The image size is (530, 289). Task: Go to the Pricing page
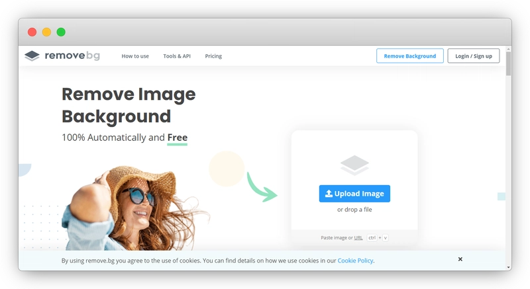(213, 56)
